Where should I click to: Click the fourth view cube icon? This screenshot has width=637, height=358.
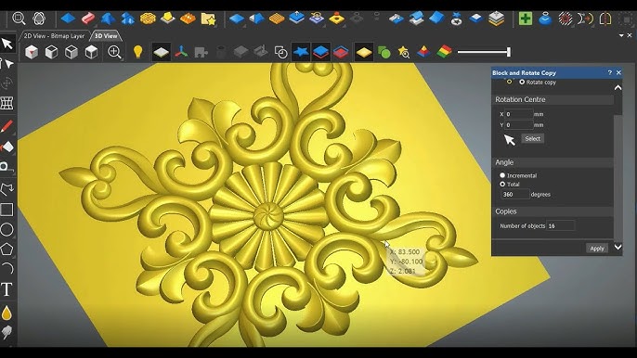pos(91,52)
